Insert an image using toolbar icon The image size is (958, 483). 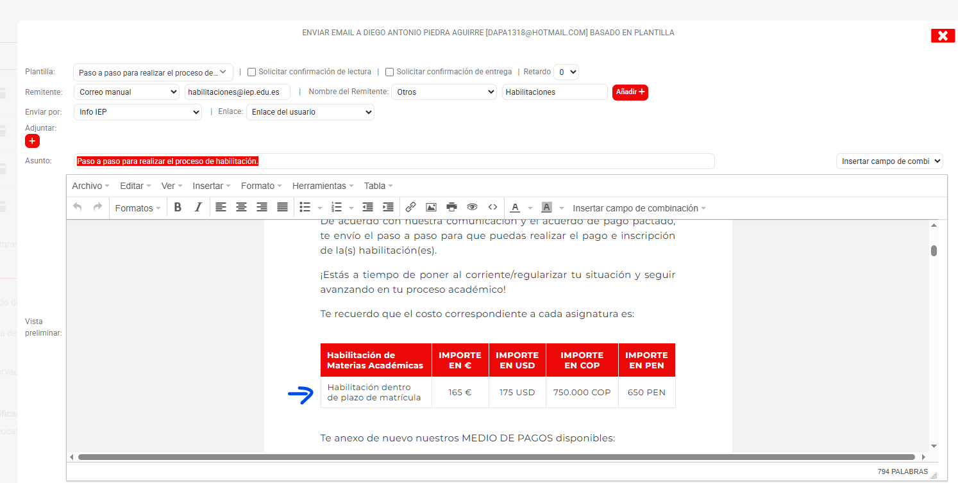[431, 208]
